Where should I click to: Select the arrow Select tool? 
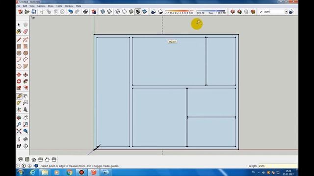[19, 25]
